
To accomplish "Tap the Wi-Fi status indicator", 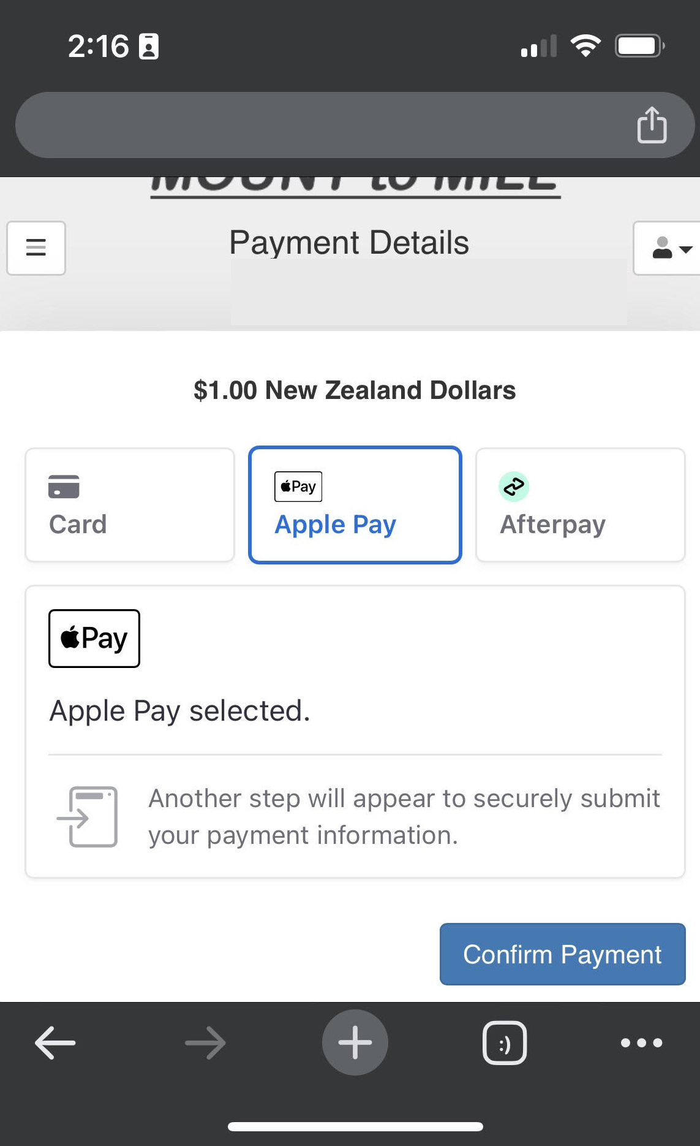I will click(585, 46).
